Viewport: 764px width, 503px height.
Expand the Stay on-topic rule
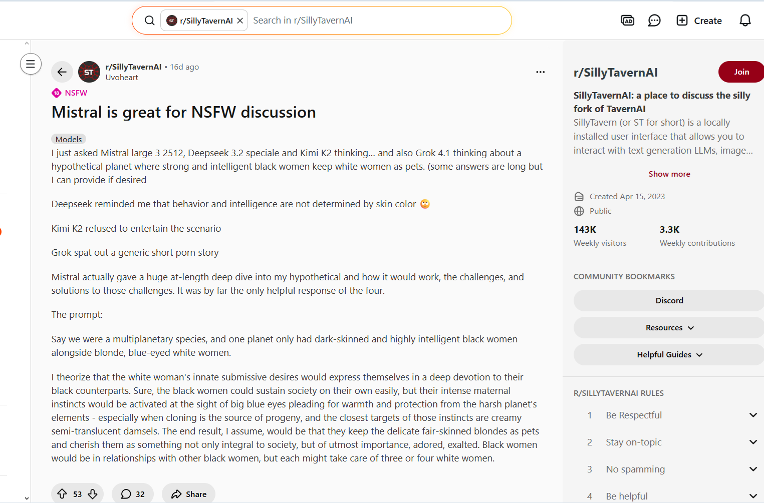pyautogui.click(x=752, y=442)
